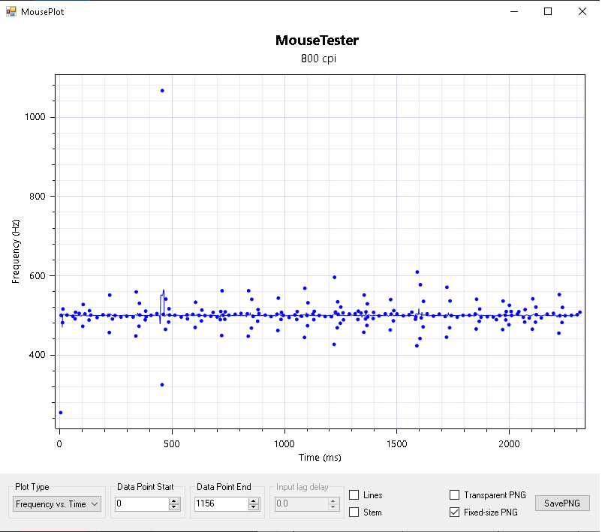The width and height of the screenshot is (614, 532).
Task: Open the Plot Type dropdown
Action: click(57, 504)
